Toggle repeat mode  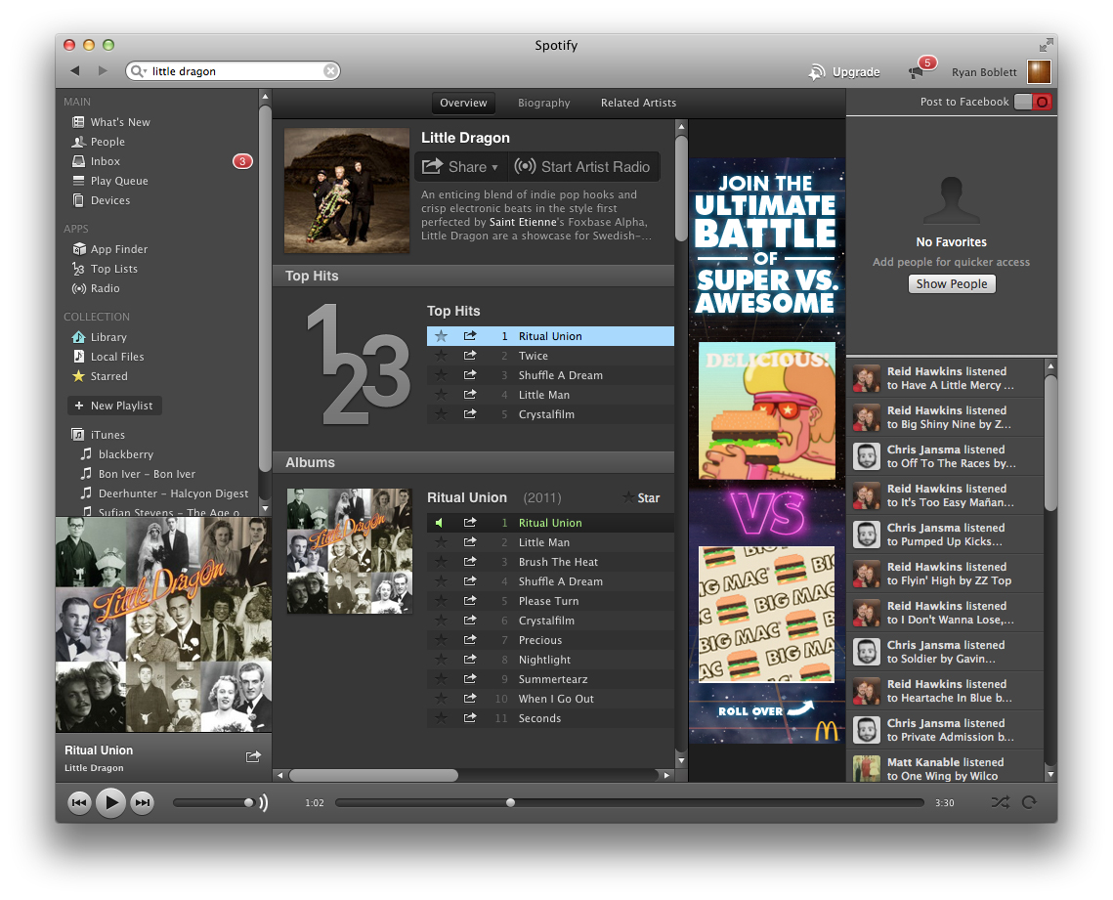pos(1029,802)
